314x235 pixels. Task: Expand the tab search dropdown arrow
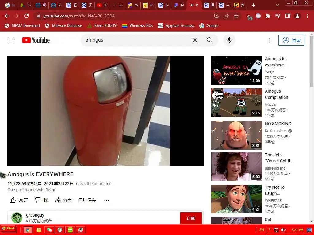tap(277, 5)
